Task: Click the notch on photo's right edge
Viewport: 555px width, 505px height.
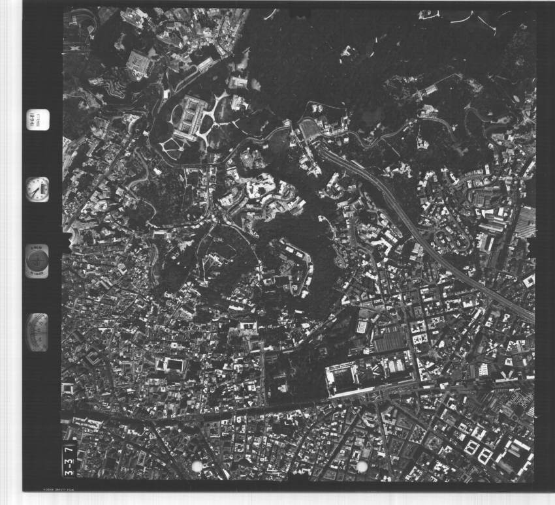Action: (x=531, y=247)
